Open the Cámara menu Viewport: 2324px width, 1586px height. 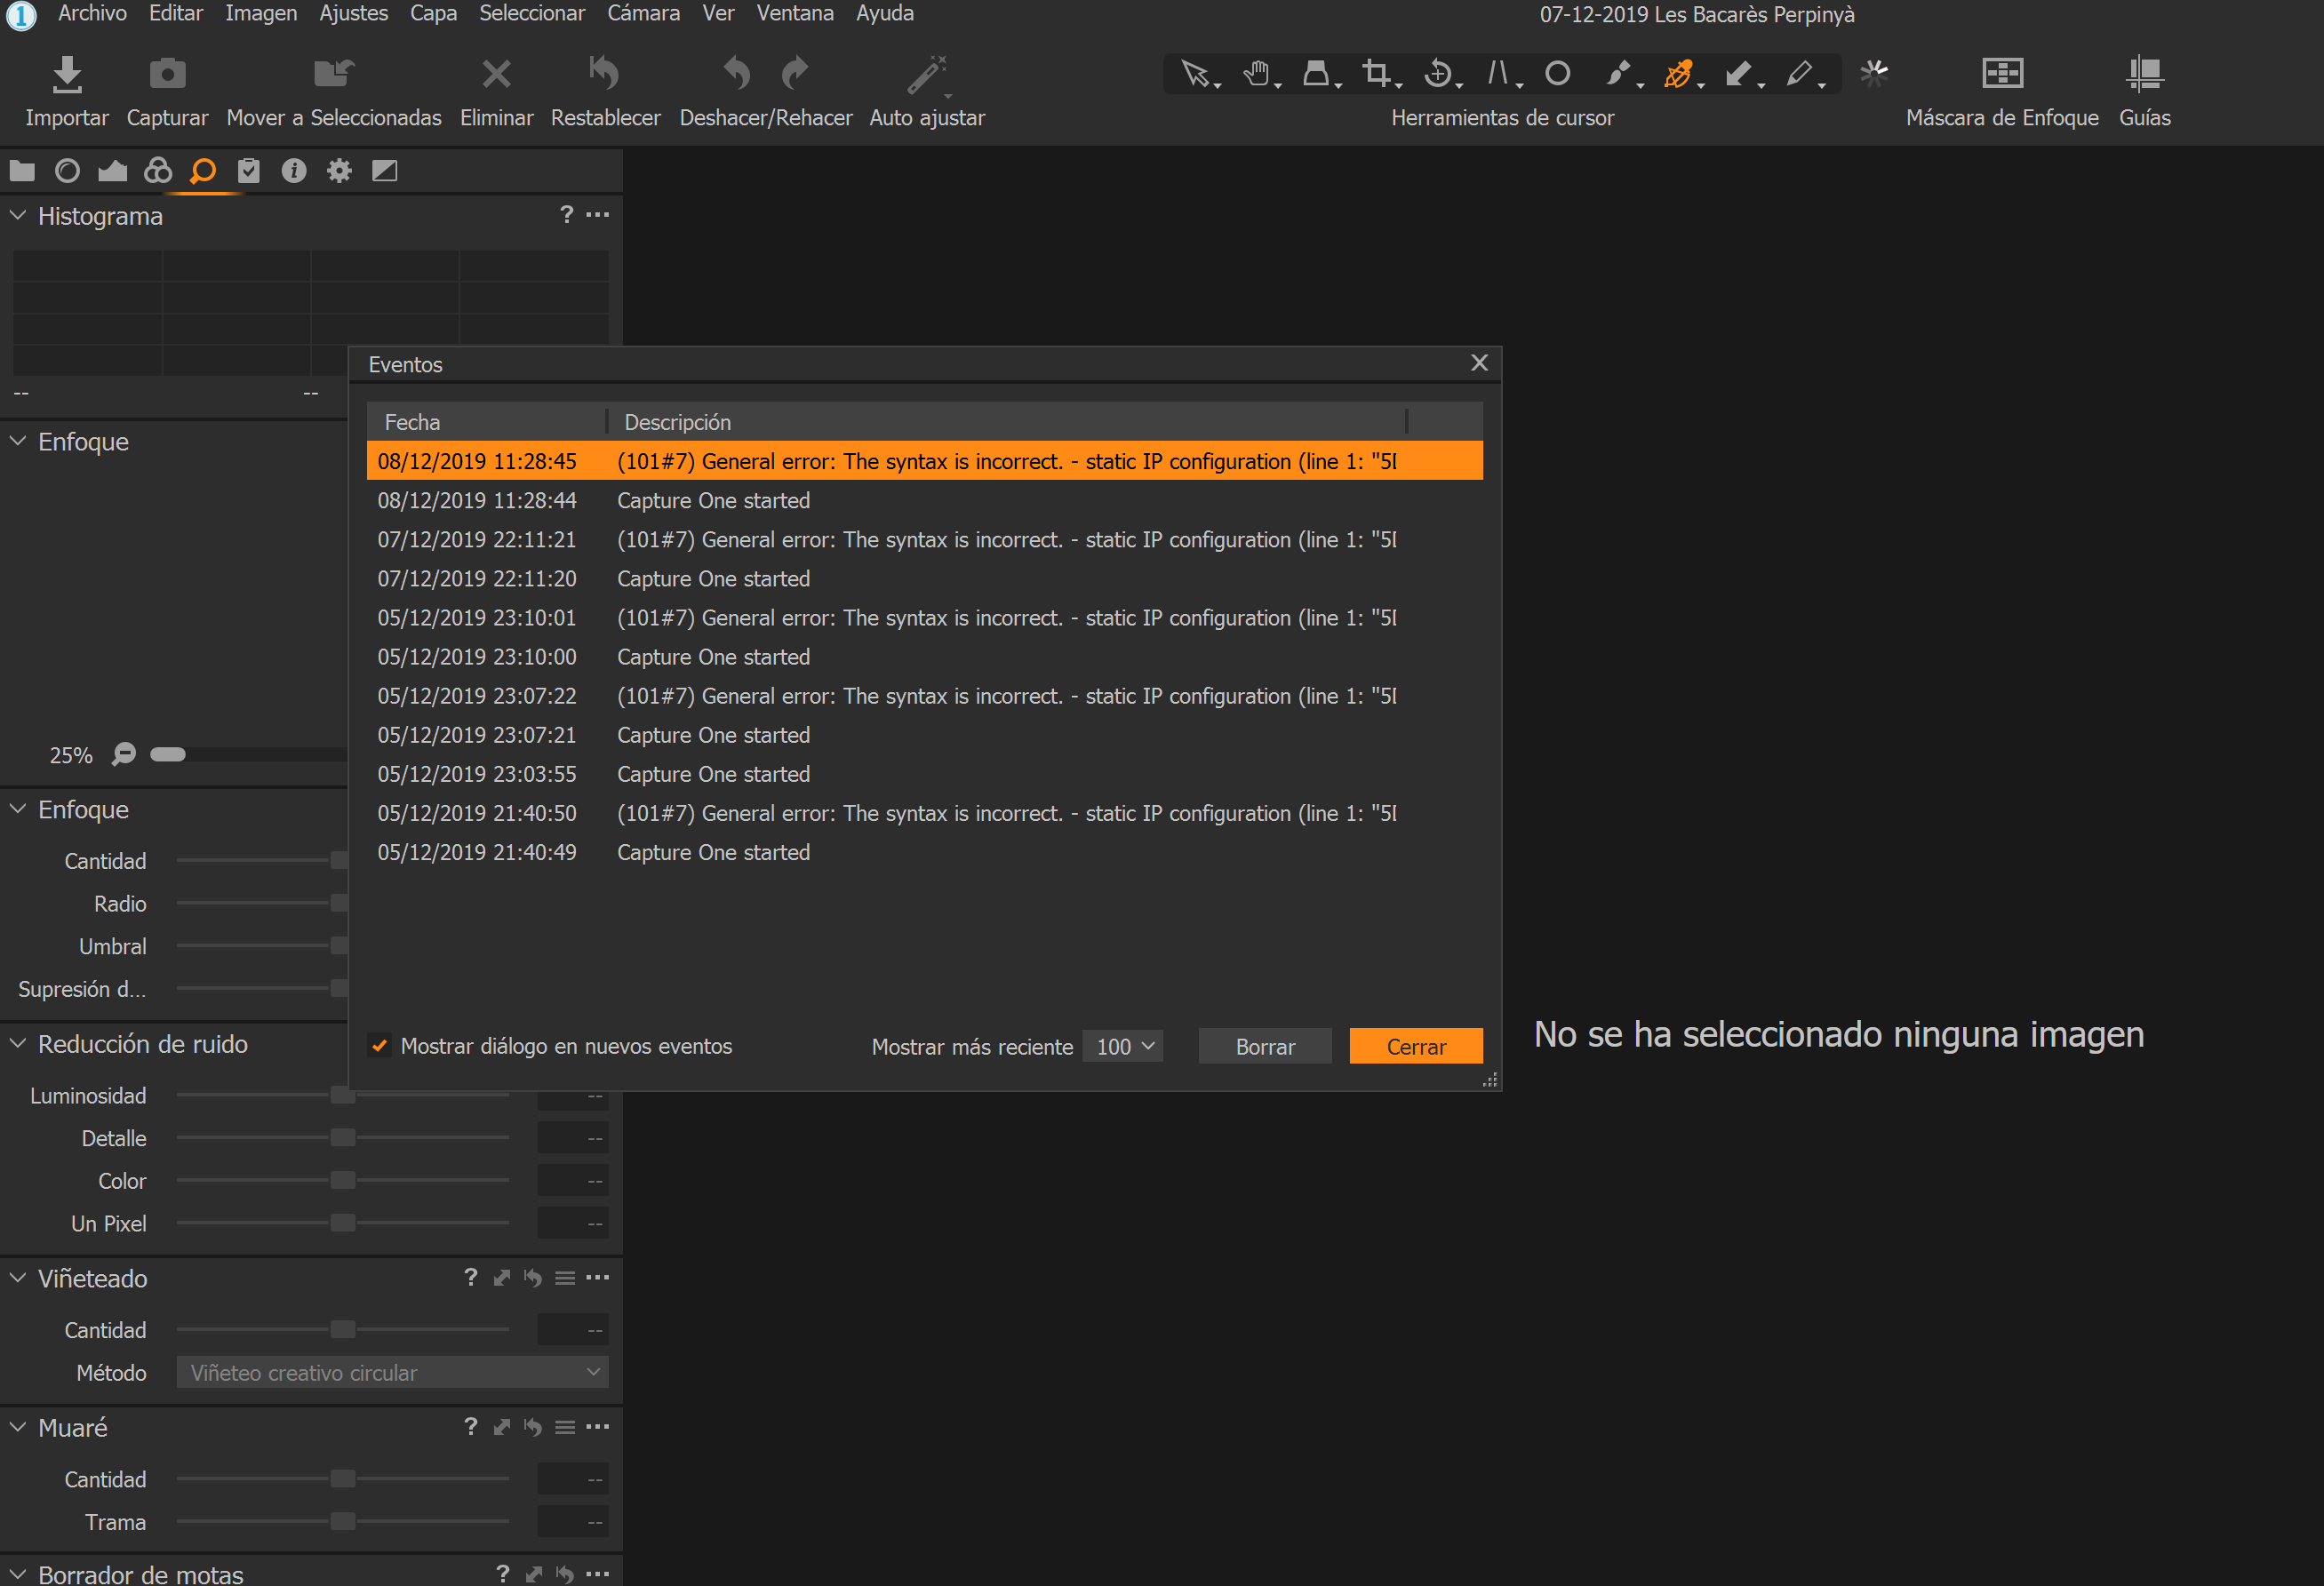[x=644, y=14]
